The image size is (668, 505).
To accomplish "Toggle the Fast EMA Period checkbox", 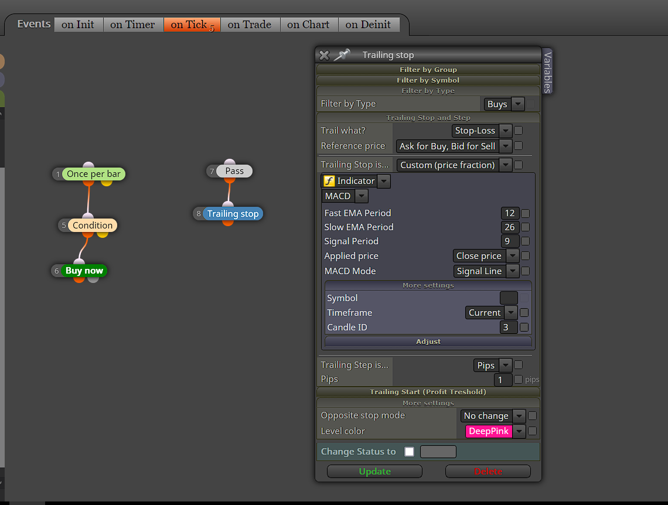I will tap(526, 213).
